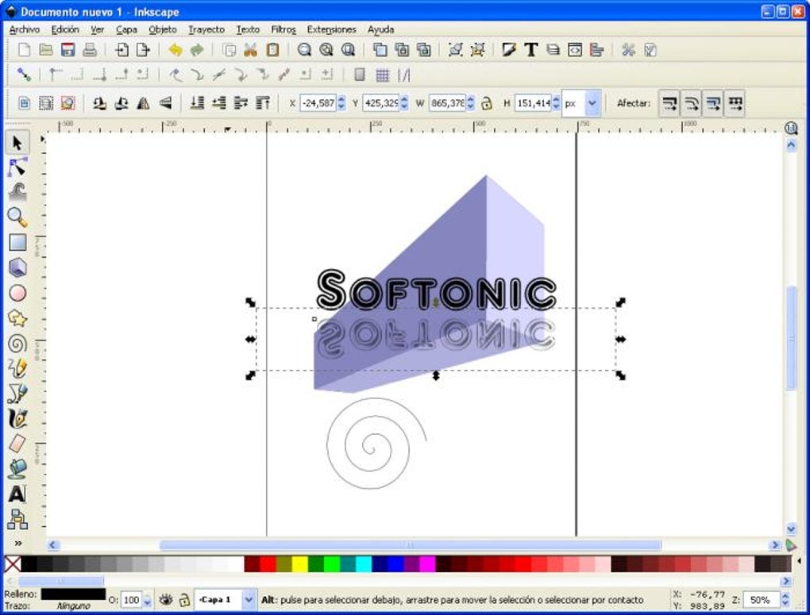Select the Selector arrow tool
Image resolution: width=810 pixels, height=615 pixels.
click(17, 143)
